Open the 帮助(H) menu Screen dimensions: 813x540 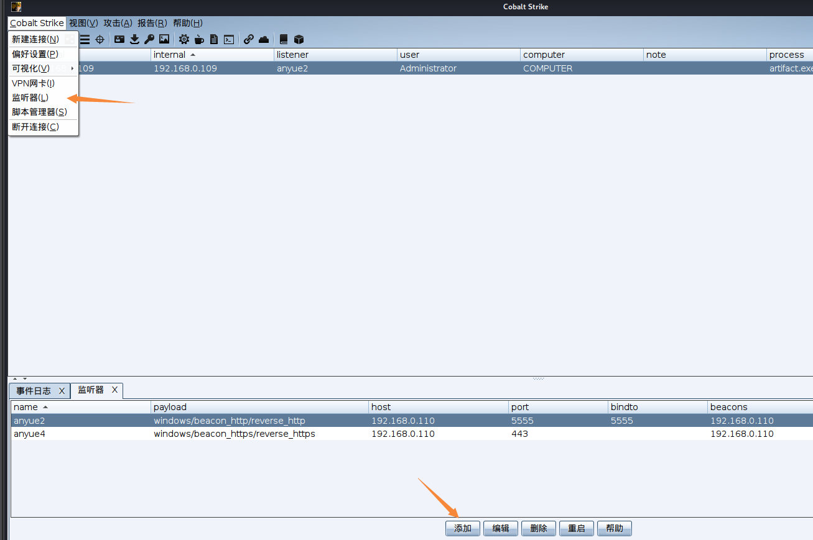[x=188, y=23]
